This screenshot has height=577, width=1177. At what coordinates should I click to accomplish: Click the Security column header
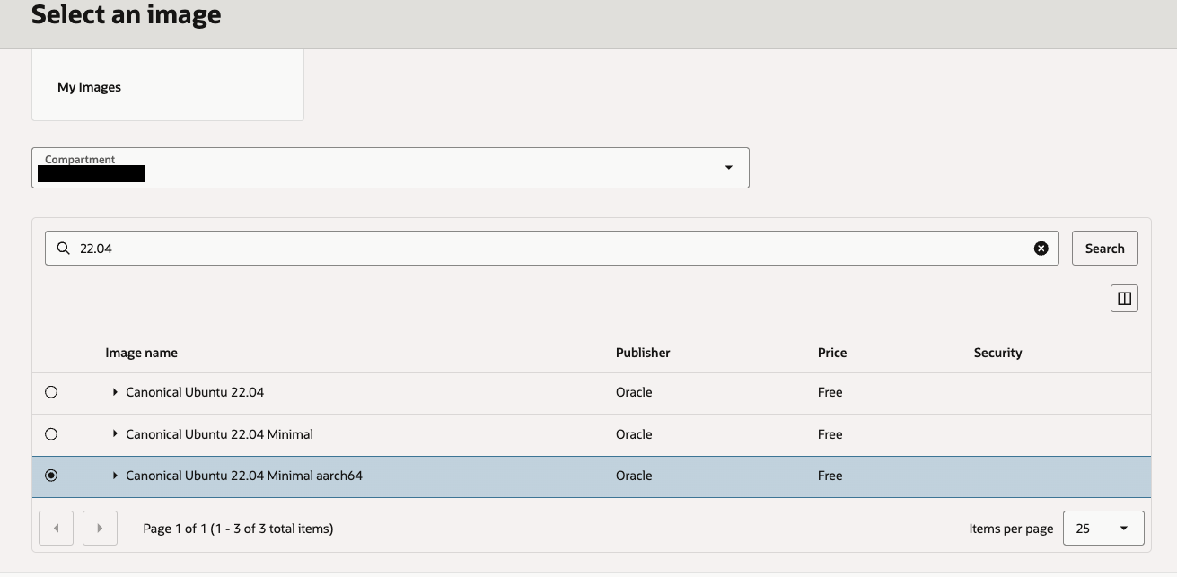click(x=997, y=353)
